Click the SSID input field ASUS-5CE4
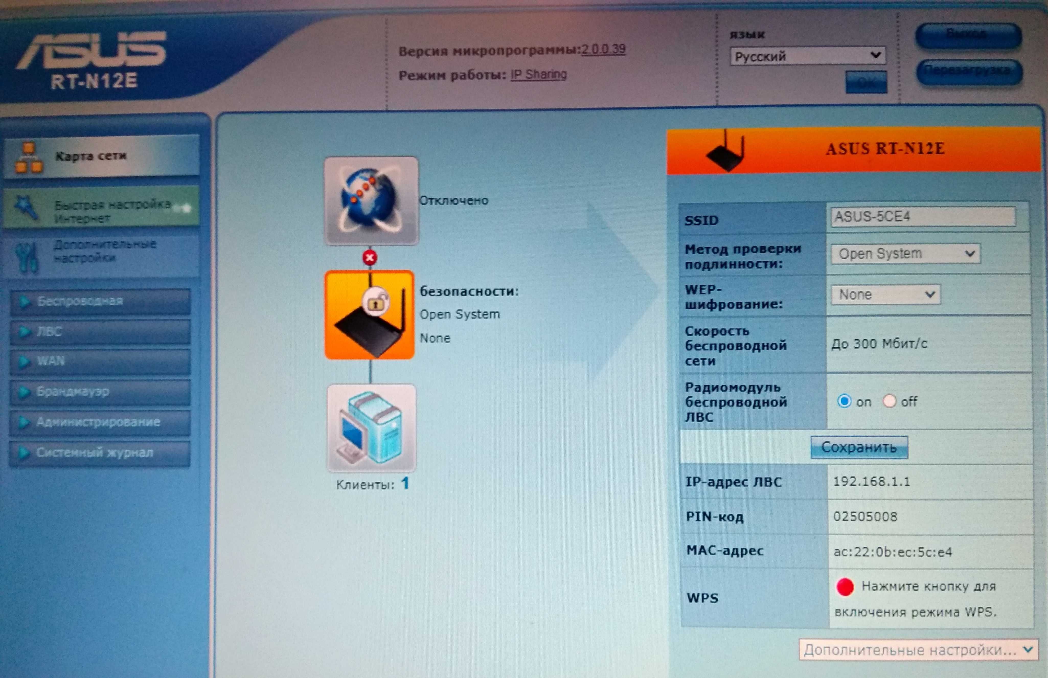 924,217
